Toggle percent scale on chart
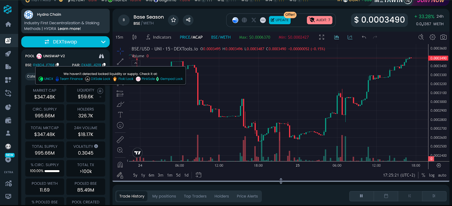 (x=423, y=175)
